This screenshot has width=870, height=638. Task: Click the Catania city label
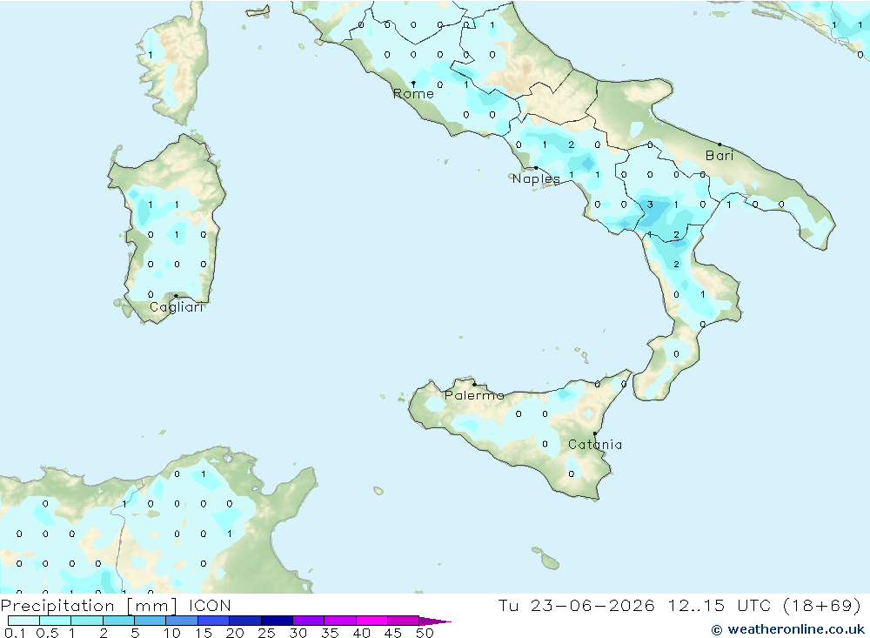[x=595, y=444]
